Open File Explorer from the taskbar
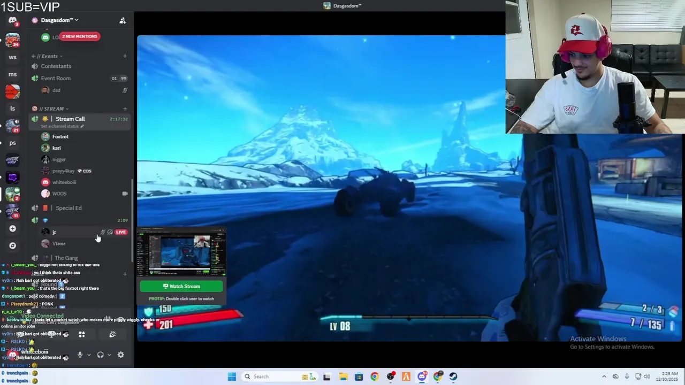Screen dimensions: 685x385 (x=342, y=376)
